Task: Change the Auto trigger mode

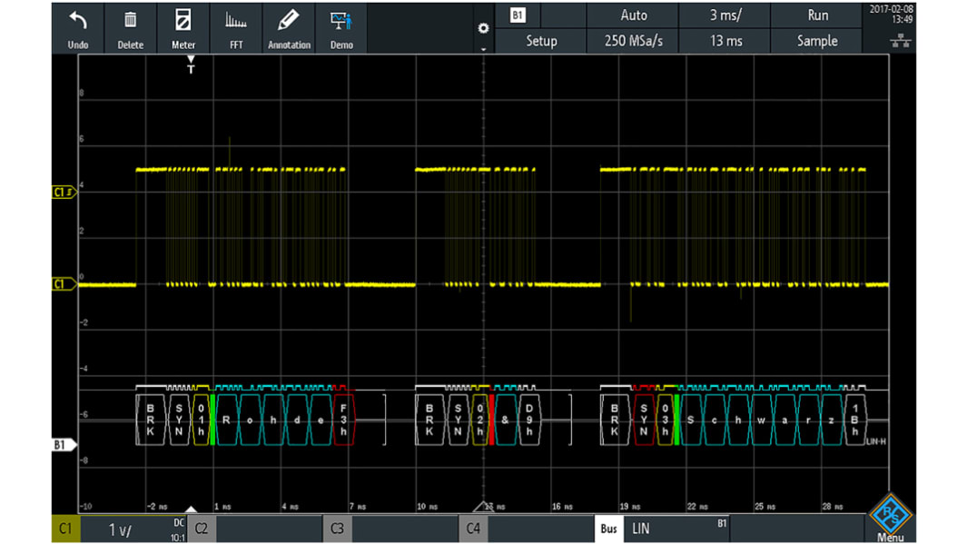Action: pyautogui.click(x=634, y=15)
